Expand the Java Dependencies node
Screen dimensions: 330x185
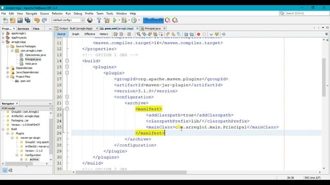[x=8, y=72]
